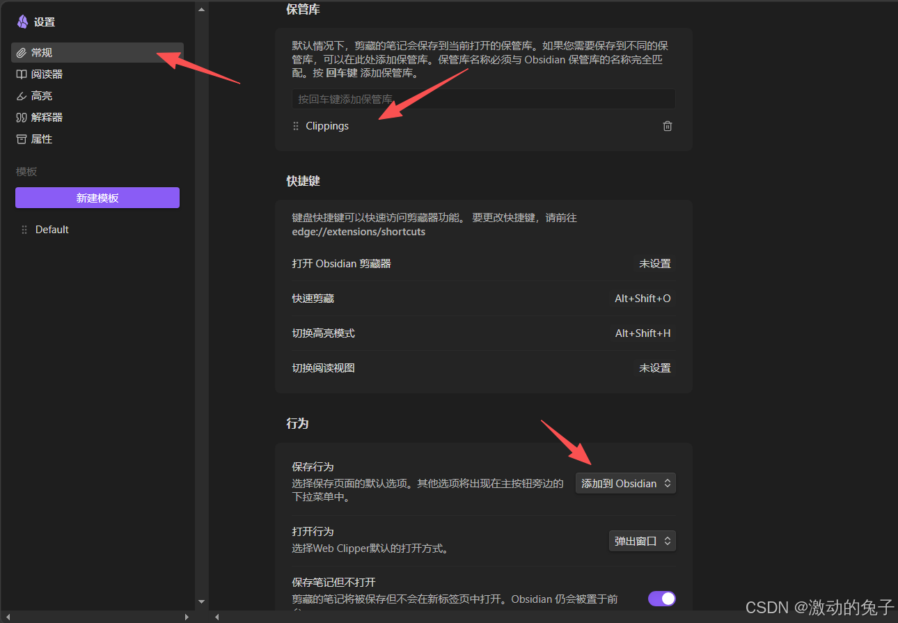Open the 弹出窗口 open behavior dropdown
Screen dimensions: 898x623
pos(643,541)
